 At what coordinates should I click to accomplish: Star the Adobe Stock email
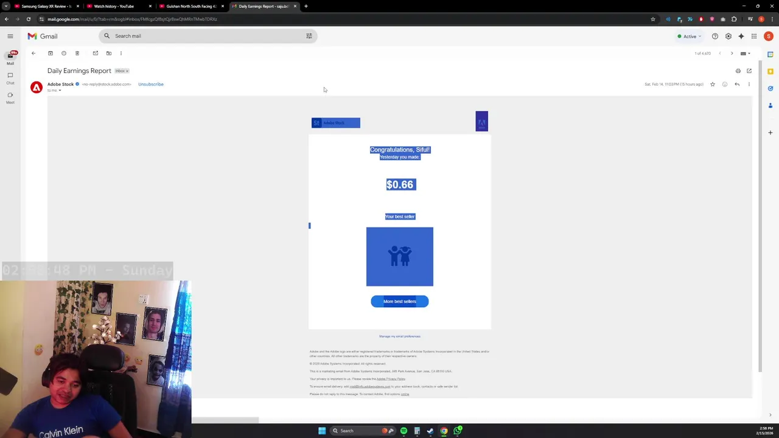point(713,85)
